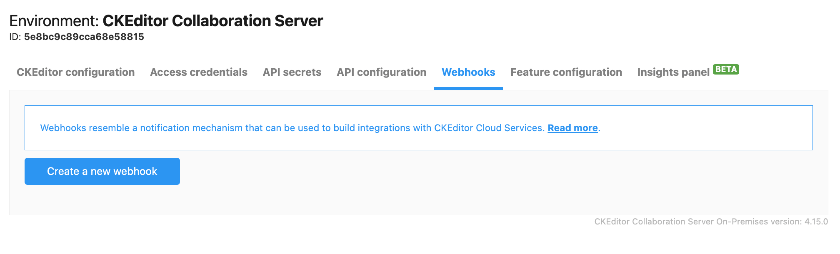Click the green BETA badge
840x254 pixels.
(x=726, y=69)
